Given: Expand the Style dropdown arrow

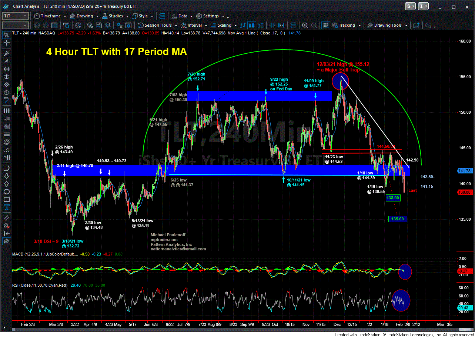Looking at the screenshot, I should (151, 16).
